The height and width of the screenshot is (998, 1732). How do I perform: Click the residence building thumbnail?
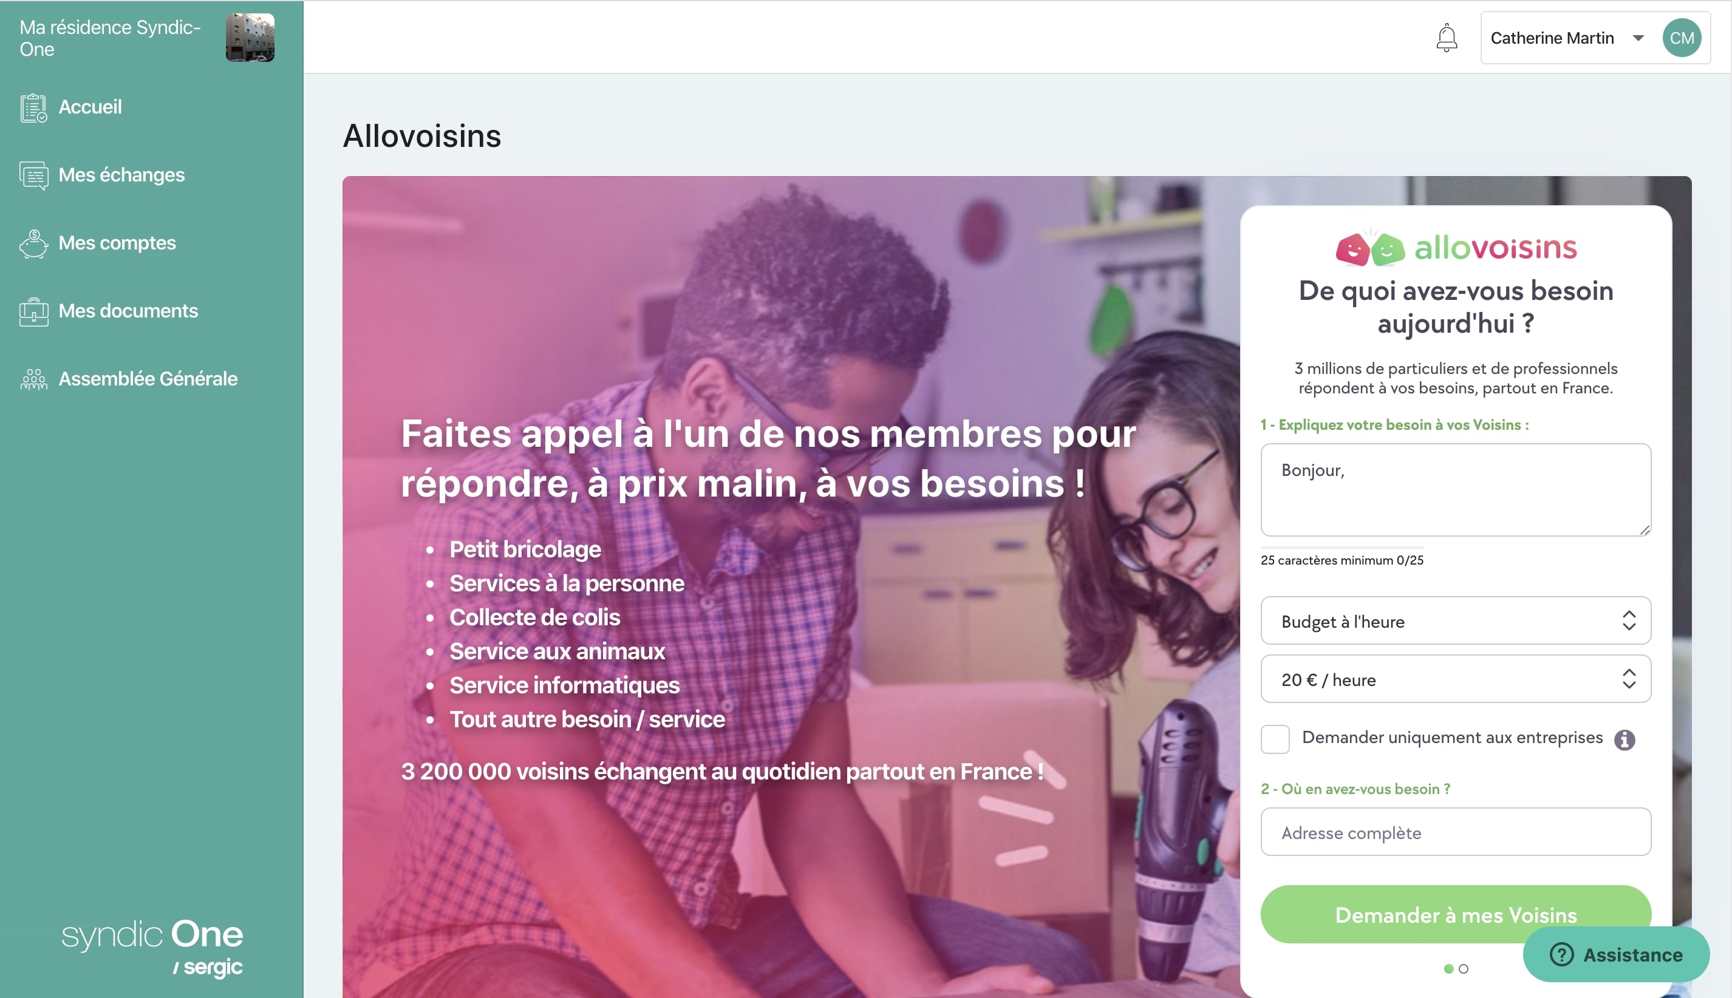tap(250, 38)
